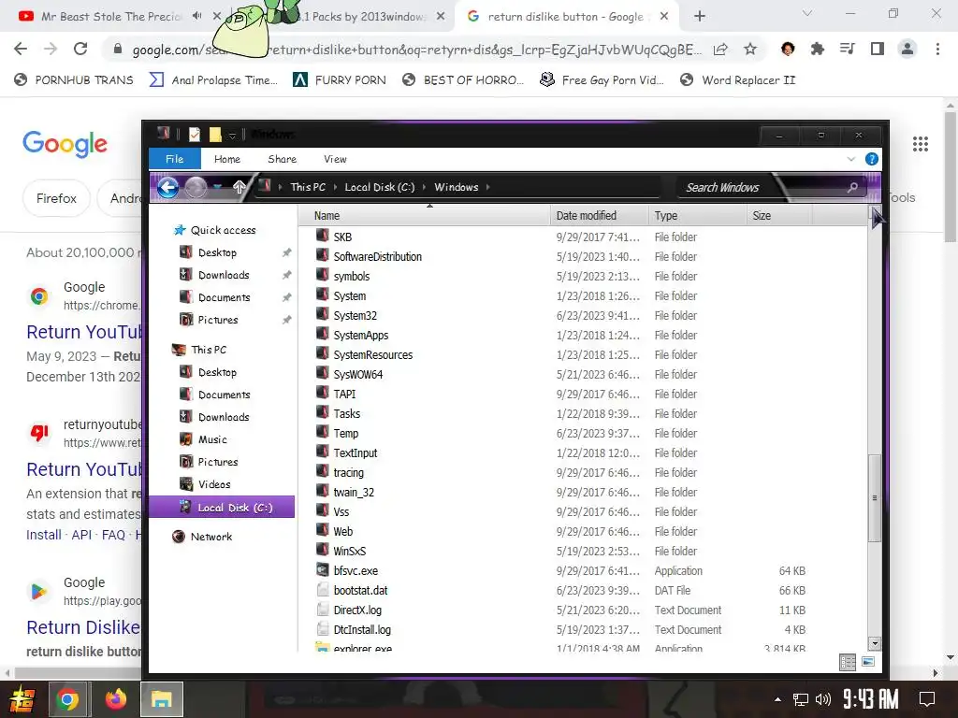
Task: Go up one folder level in Explorer
Action: pos(239,187)
